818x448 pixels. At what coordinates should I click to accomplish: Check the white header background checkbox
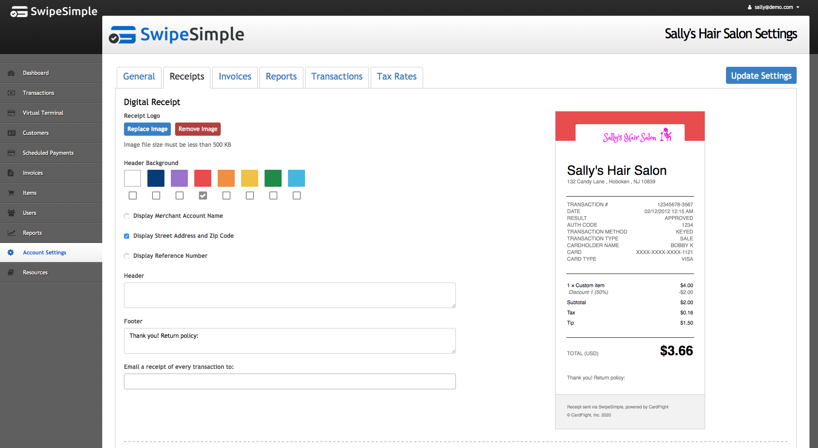pos(132,196)
